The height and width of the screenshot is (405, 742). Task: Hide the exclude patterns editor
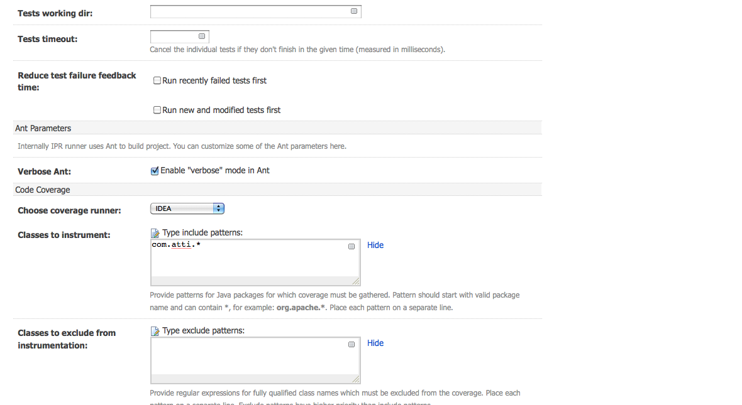(375, 343)
